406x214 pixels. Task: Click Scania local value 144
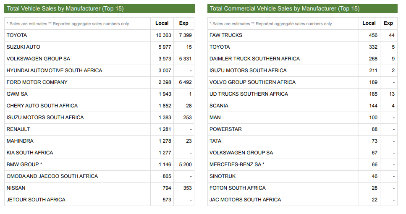click(373, 106)
